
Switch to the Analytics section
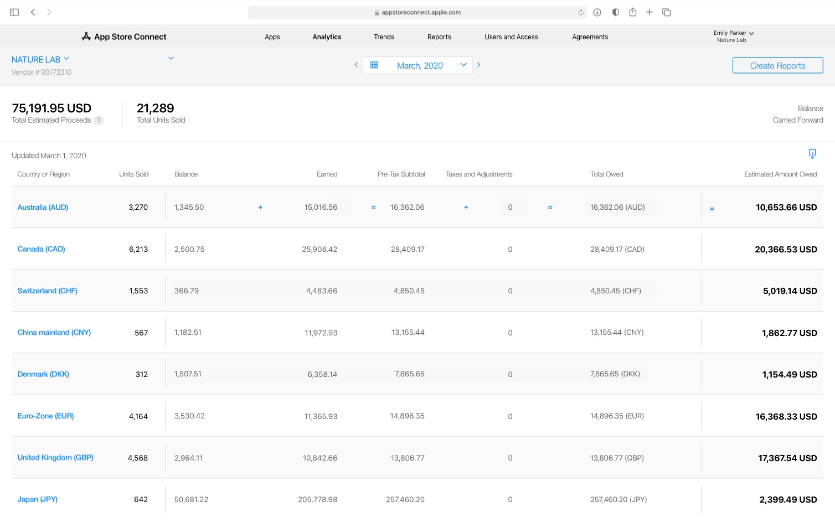coord(327,37)
